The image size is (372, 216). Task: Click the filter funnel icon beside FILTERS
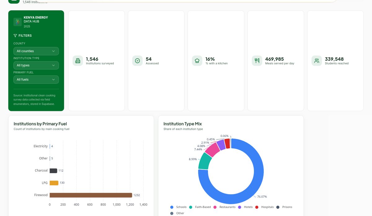pos(15,36)
